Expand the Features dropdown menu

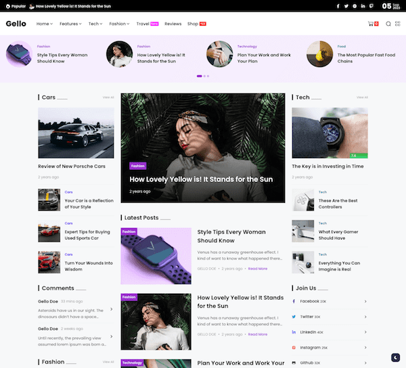pyautogui.click(x=70, y=24)
